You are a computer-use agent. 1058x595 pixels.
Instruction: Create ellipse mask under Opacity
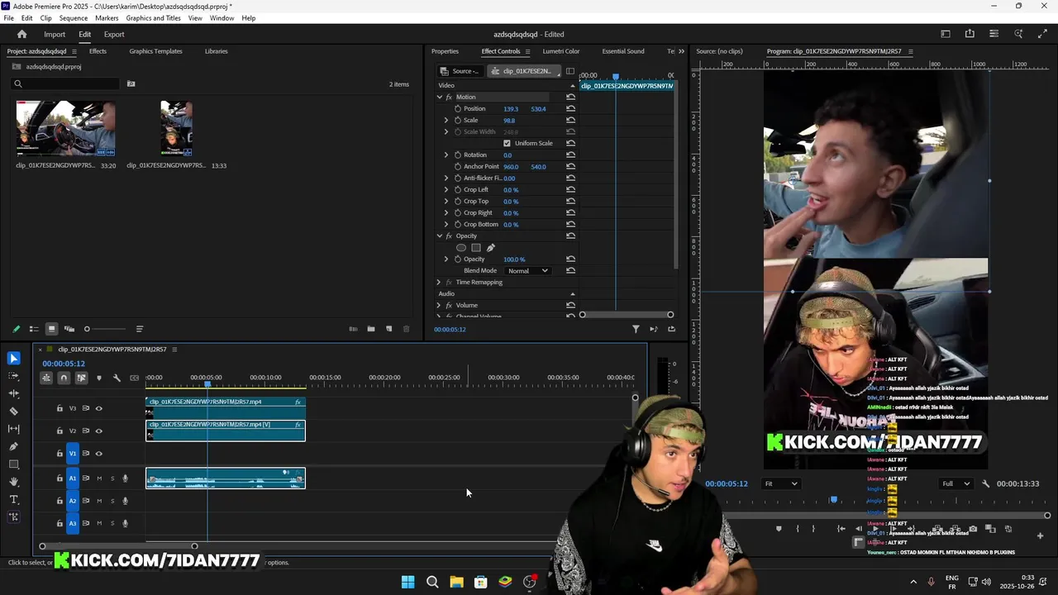[x=461, y=248]
